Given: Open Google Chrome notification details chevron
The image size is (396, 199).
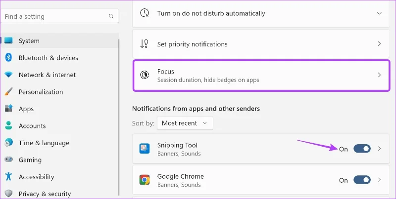Looking at the screenshot, I should pyautogui.click(x=379, y=180).
